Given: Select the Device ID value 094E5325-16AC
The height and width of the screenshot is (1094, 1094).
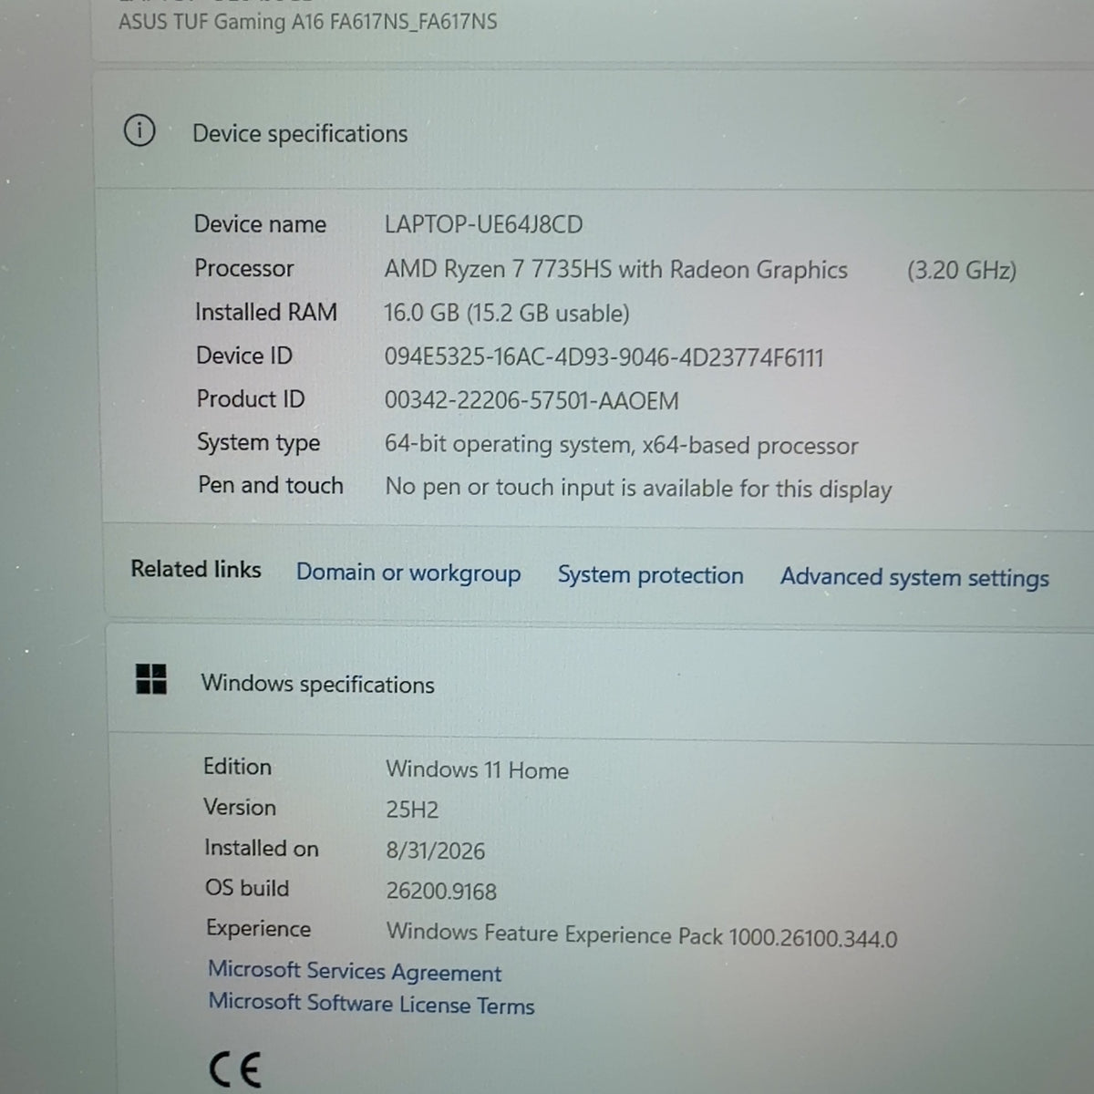Looking at the screenshot, I should (x=604, y=357).
